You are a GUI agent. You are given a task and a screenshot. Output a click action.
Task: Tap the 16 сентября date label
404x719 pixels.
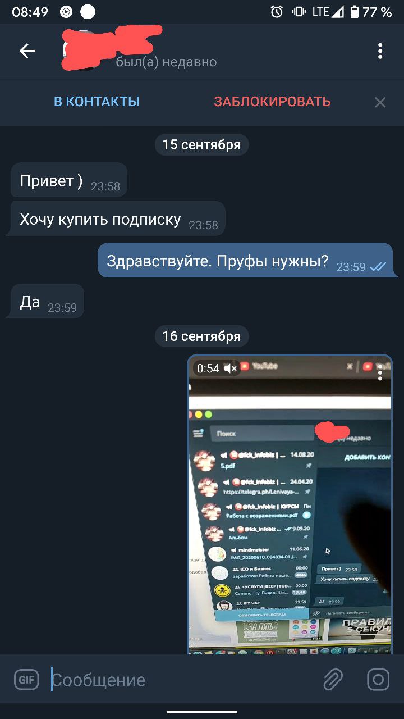click(x=201, y=336)
